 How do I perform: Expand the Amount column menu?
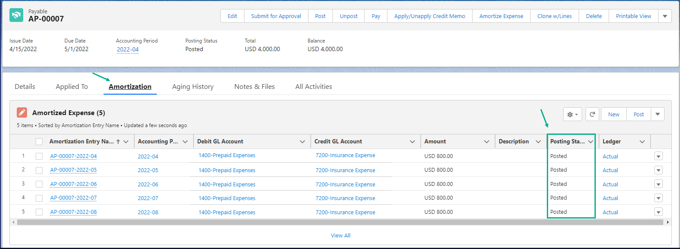coord(486,142)
